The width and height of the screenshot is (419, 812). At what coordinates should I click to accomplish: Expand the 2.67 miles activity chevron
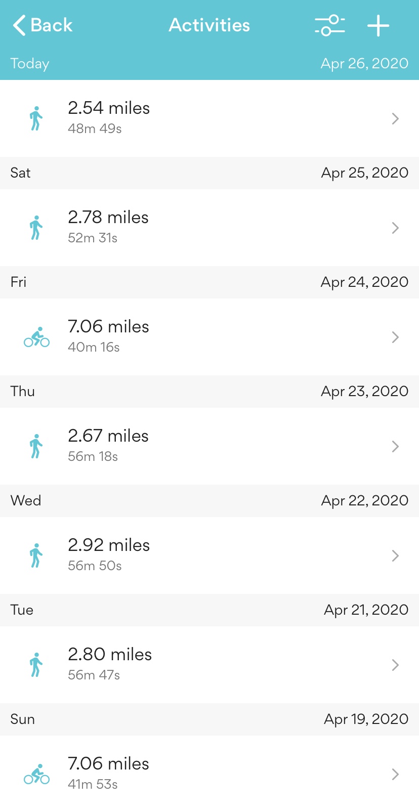(395, 446)
